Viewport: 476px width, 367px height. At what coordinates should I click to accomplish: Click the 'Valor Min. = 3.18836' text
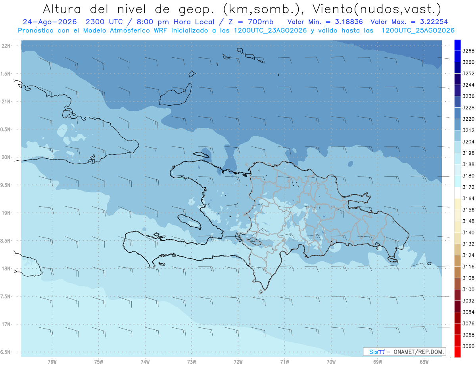coord(325,21)
